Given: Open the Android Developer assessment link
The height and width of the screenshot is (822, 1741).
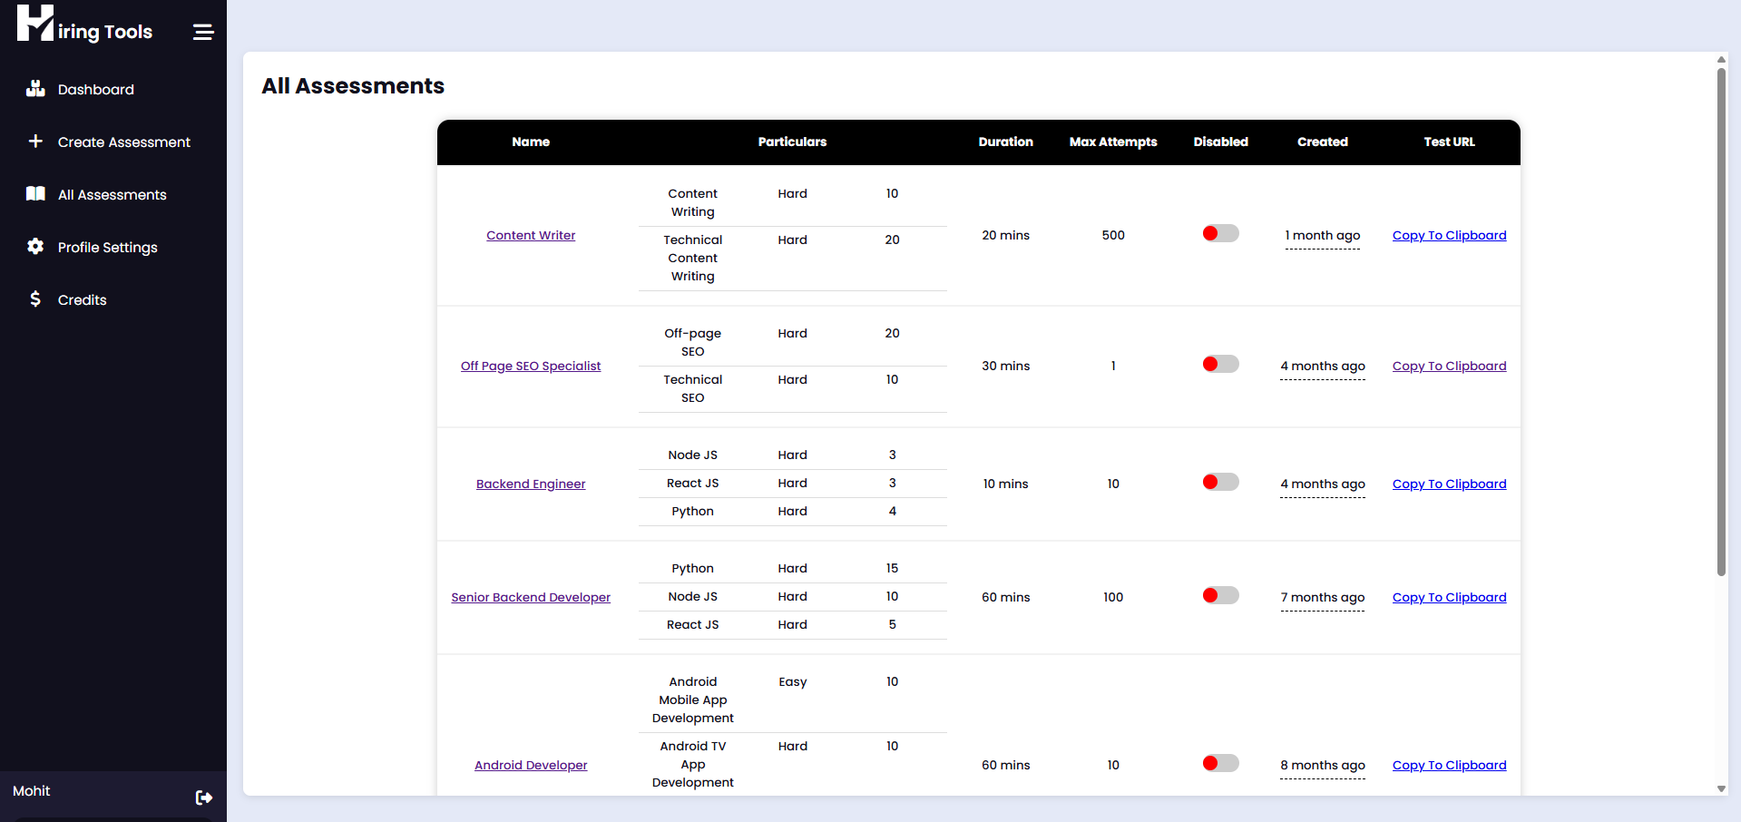Looking at the screenshot, I should [531, 765].
